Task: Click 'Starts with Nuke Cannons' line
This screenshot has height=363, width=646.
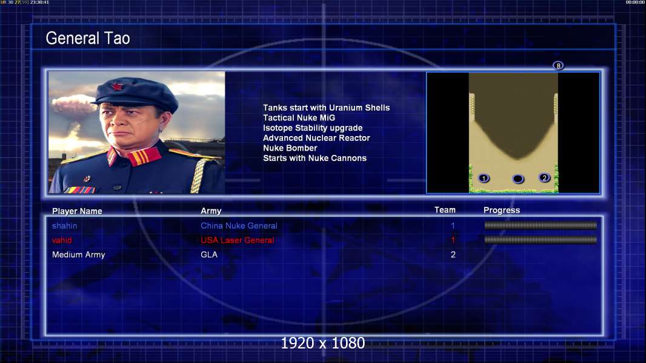Action: (x=315, y=159)
